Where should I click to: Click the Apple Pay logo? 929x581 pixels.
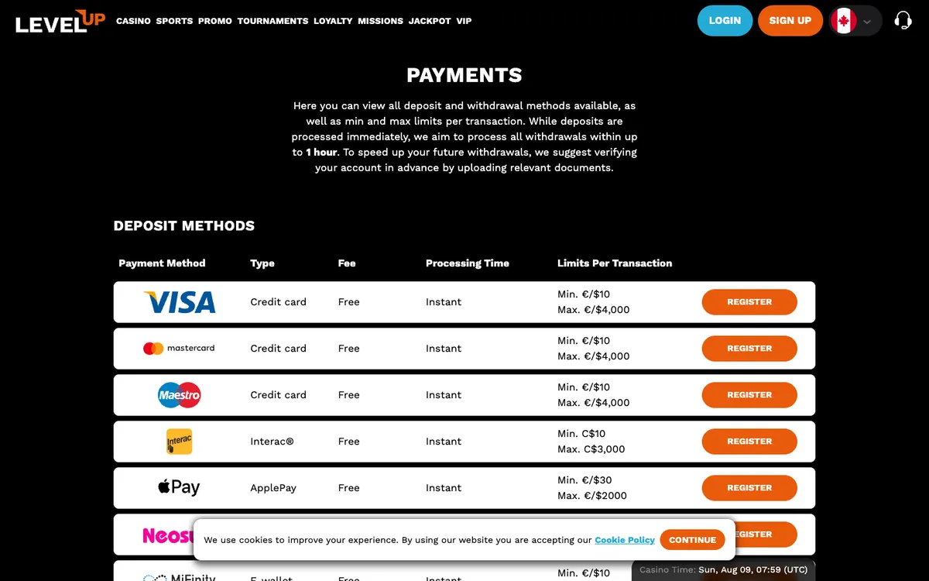tap(179, 487)
